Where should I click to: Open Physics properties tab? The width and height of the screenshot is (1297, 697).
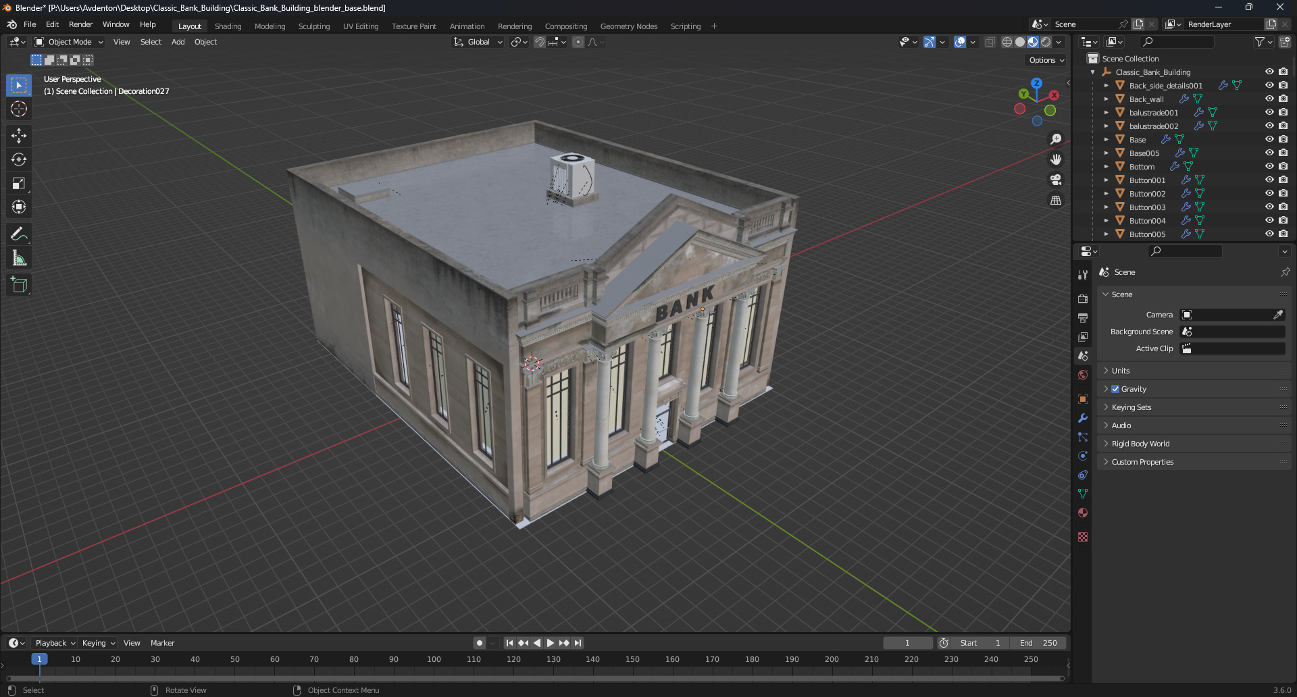(1083, 456)
